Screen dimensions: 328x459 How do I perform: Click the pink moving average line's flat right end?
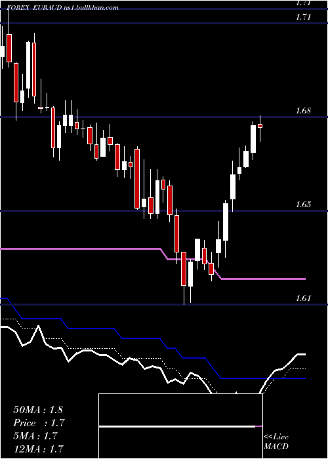click(x=264, y=279)
